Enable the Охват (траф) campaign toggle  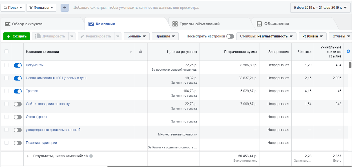point(18,117)
